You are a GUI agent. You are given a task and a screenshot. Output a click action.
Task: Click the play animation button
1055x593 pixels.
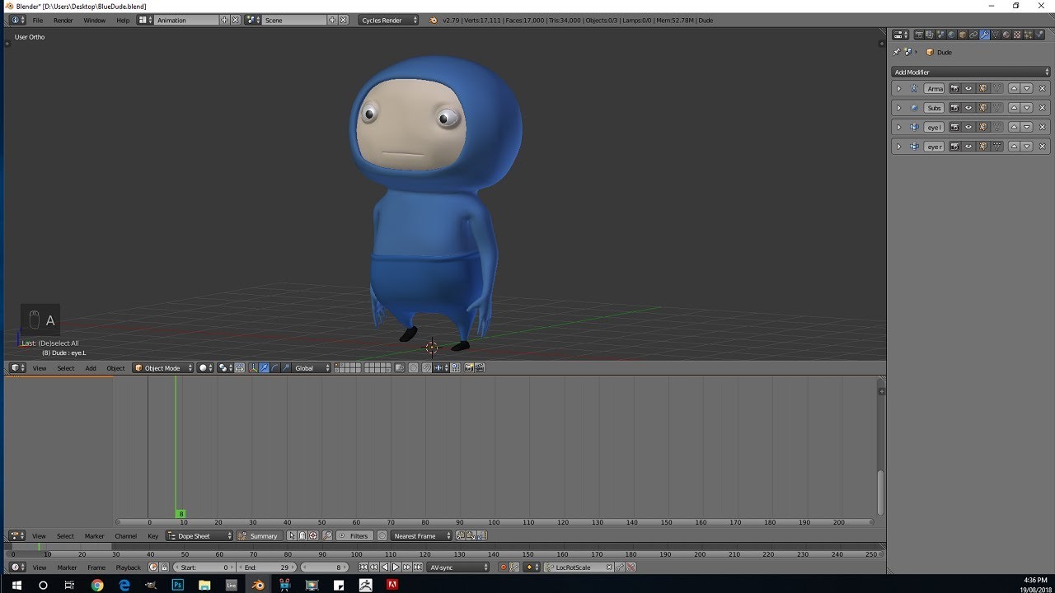pyautogui.click(x=396, y=567)
